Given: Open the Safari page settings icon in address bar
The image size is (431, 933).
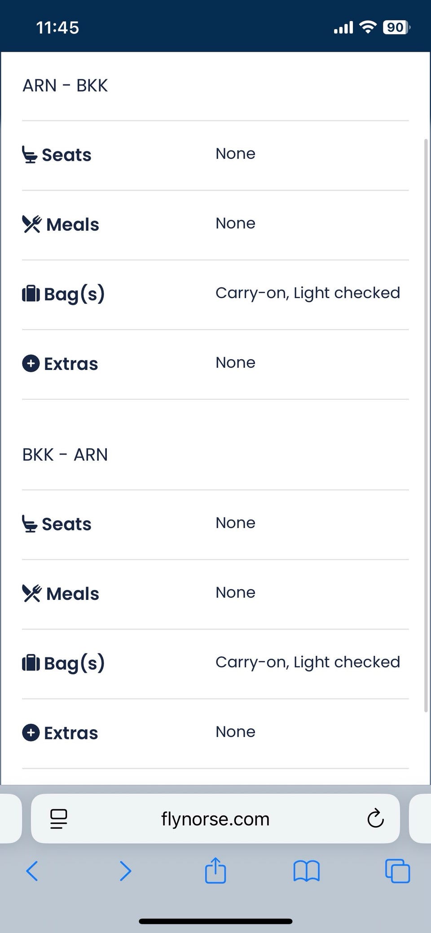Looking at the screenshot, I should (x=58, y=819).
